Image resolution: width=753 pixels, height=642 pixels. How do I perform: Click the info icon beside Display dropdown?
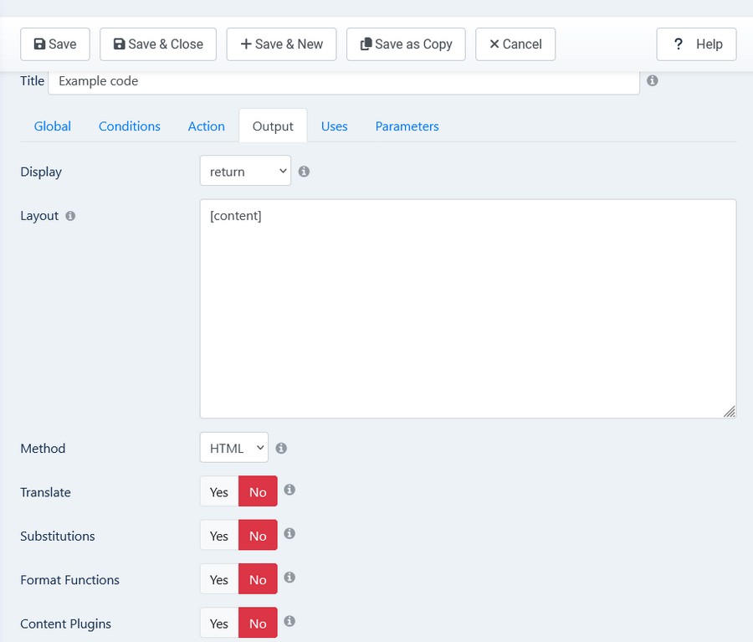305,171
